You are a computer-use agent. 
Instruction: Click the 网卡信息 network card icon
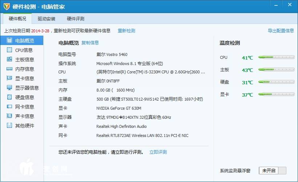(x=9, y=106)
